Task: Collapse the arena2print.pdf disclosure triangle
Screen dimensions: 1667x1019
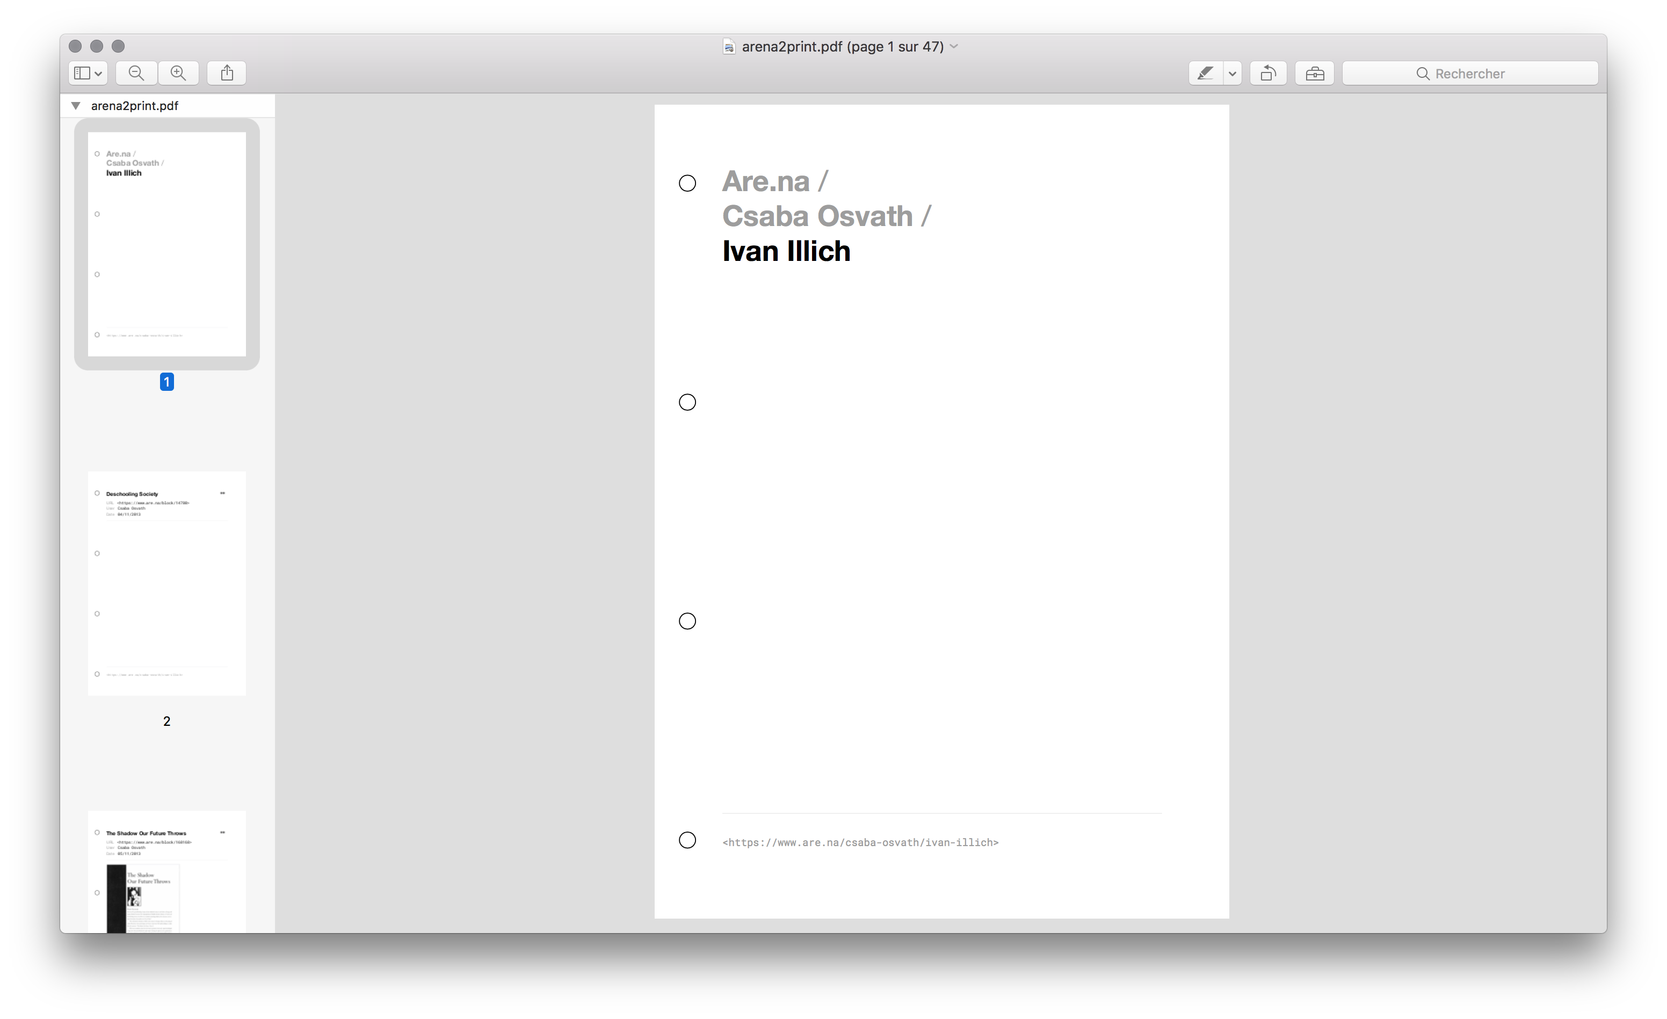Action: pos(76,105)
